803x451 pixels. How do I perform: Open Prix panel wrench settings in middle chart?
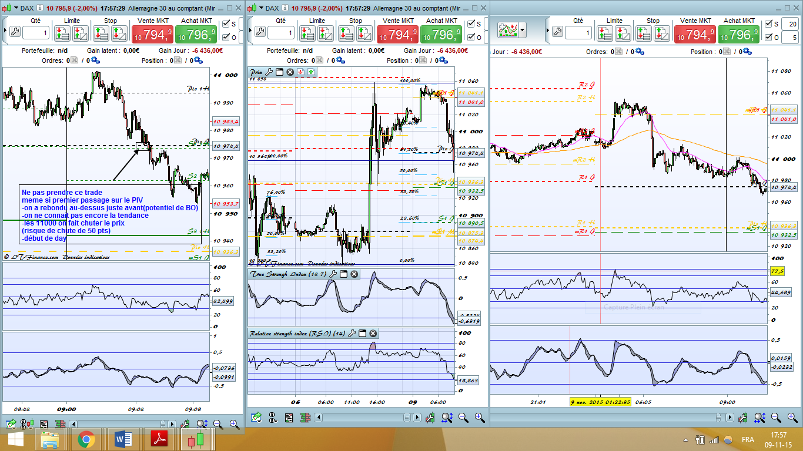pos(269,72)
